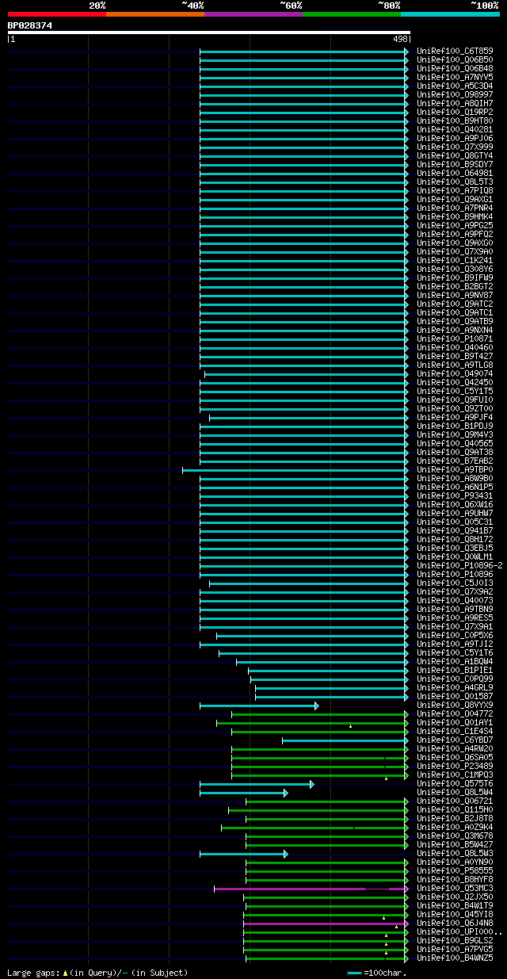Select the UniRef100_A9TLG8 label
Screen dimensions: 507x979
(455, 365)
